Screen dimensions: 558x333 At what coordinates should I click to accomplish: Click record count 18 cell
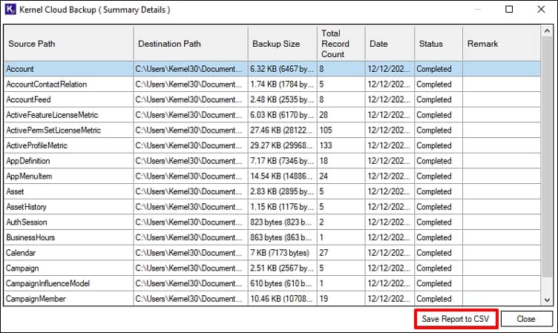coord(341,161)
